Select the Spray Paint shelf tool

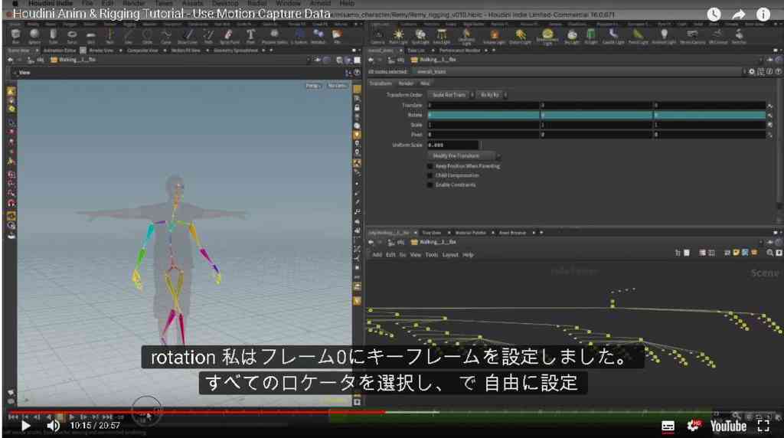(x=229, y=36)
